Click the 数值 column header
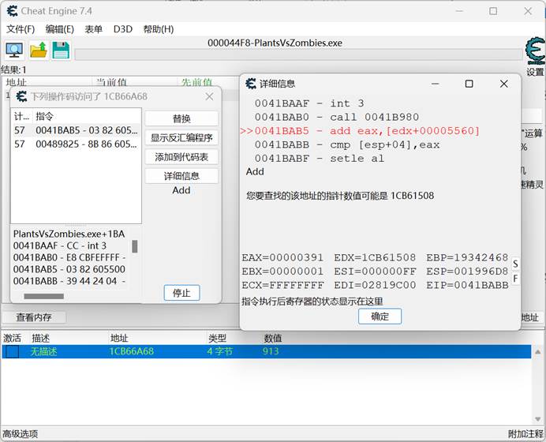Image resolution: width=546 pixels, height=442 pixels. click(273, 338)
